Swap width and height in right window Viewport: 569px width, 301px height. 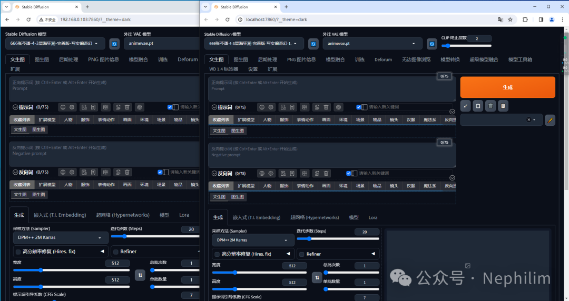coord(317,277)
